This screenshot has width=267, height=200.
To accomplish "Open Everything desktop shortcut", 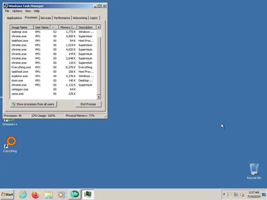I will 10,145.
